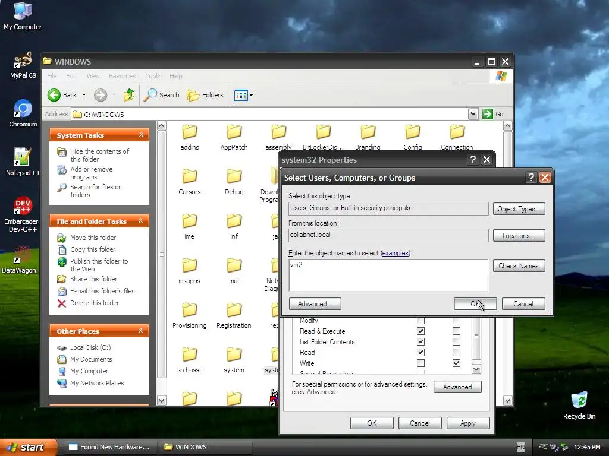Select the AppPatch folder
The height and width of the screenshot is (456, 609).
(x=234, y=137)
